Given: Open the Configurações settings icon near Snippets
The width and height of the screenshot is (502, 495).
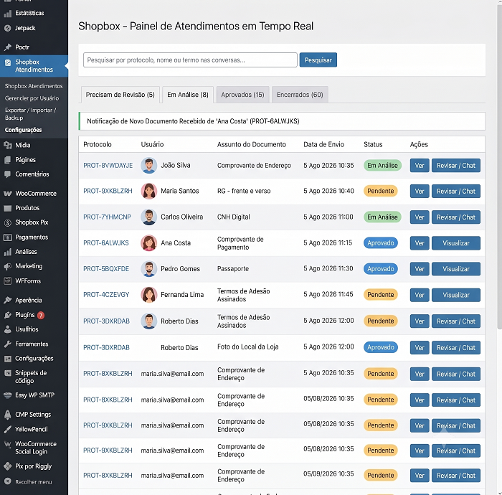Looking at the screenshot, I should click(x=8, y=359).
